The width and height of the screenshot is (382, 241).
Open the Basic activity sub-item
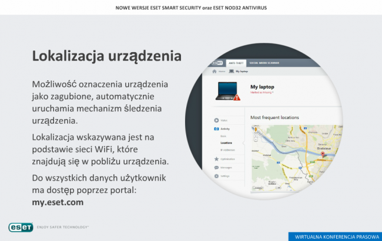223,136
